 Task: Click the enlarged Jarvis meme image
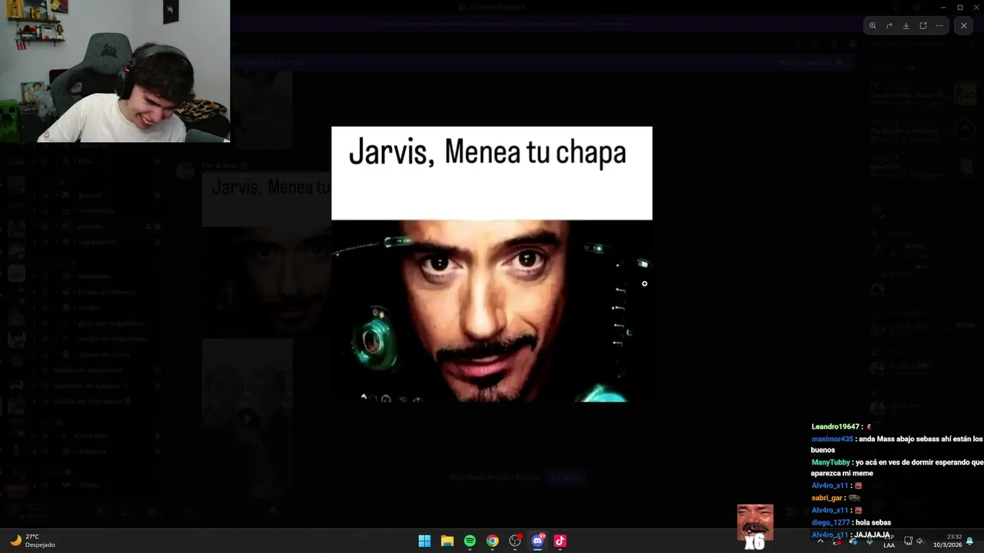492,264
